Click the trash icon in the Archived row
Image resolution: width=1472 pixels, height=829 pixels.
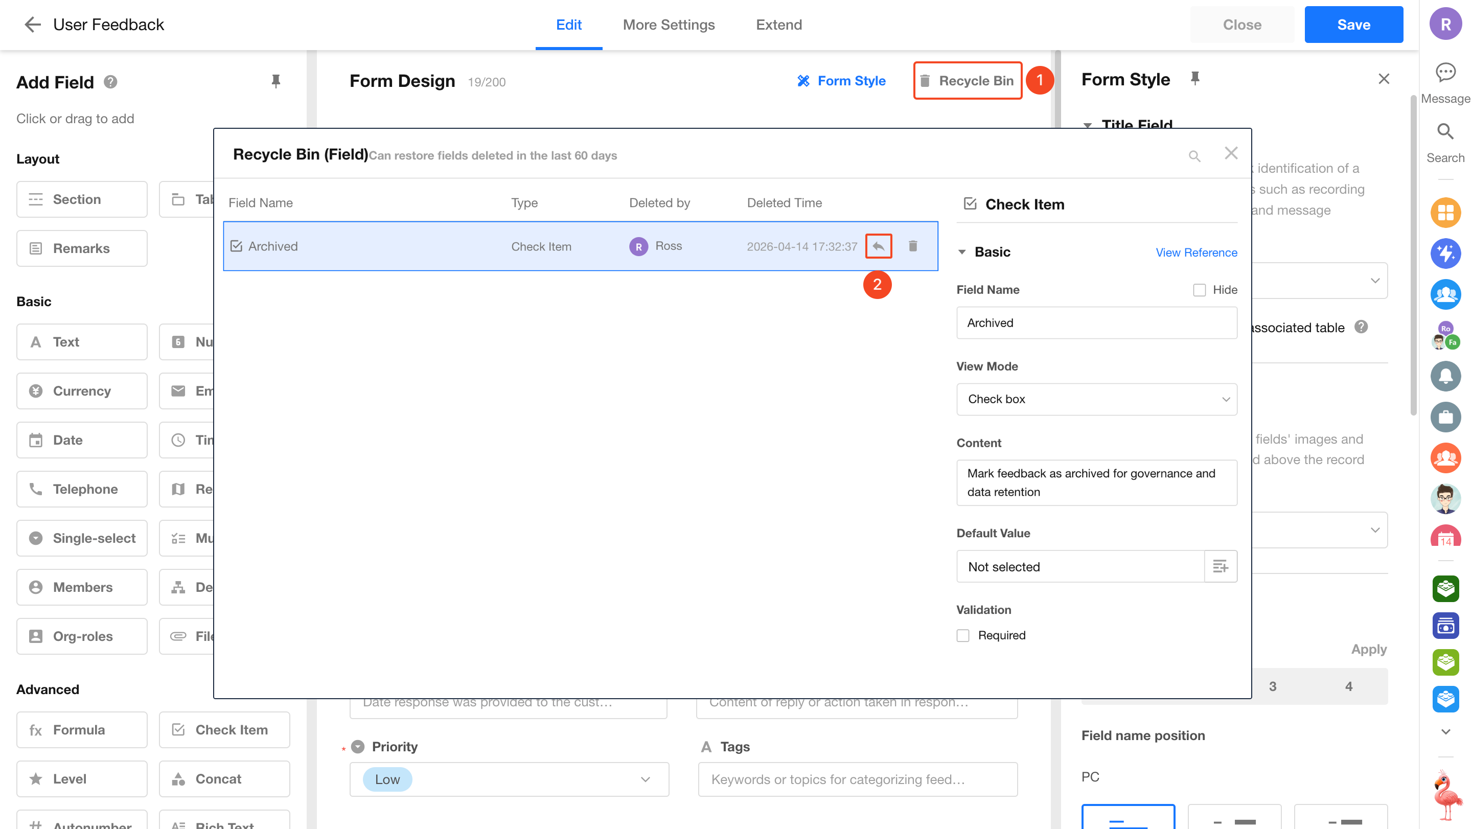click(x=912, y=246)
